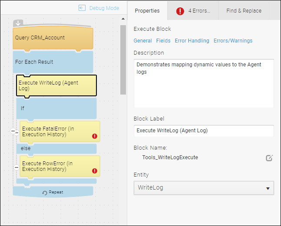Click into the Block Label text field
The image size is (281, 226).
coord(204,131)
